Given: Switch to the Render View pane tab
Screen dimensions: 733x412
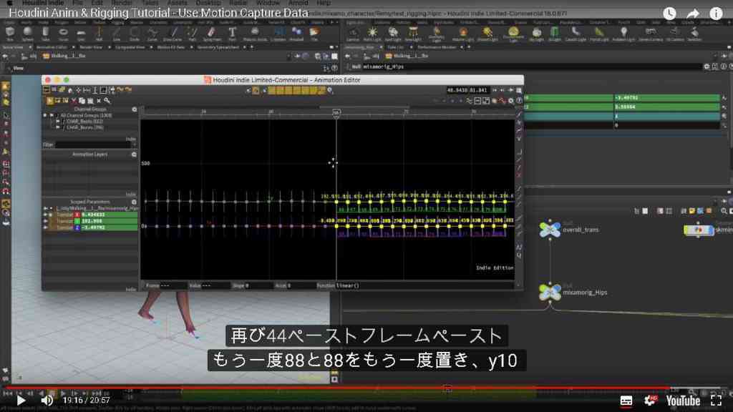Looking at the screenshot, I should (x=91, y=47).
